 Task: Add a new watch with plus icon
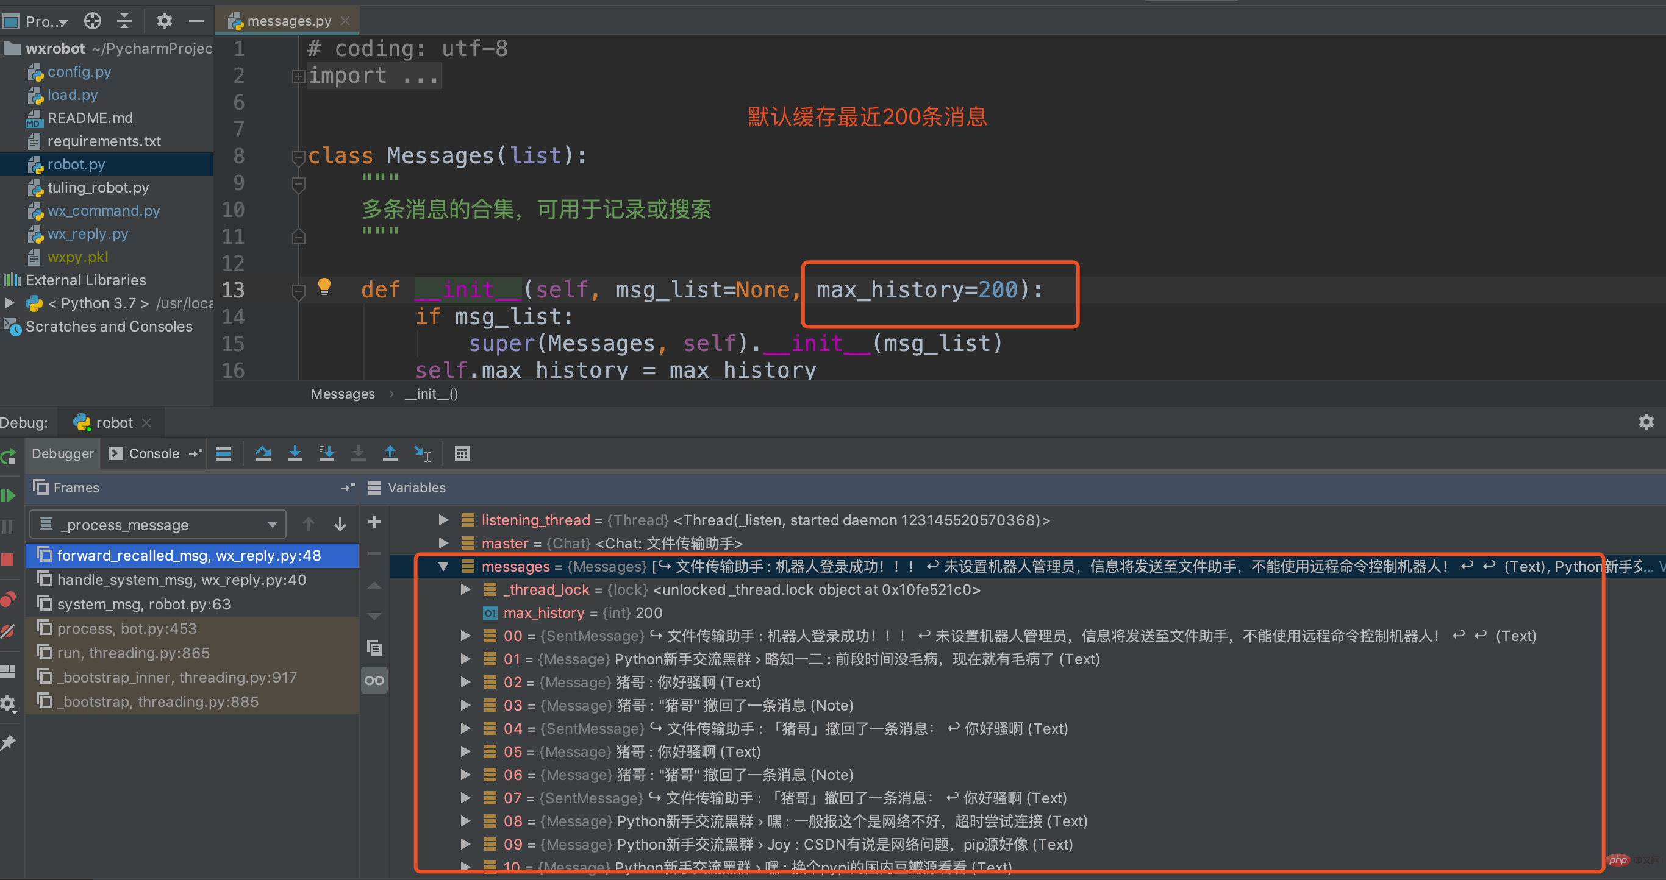coord(374,522)
